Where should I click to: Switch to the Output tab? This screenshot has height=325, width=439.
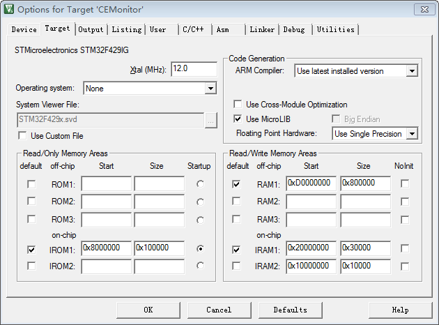tap(91, 29)
